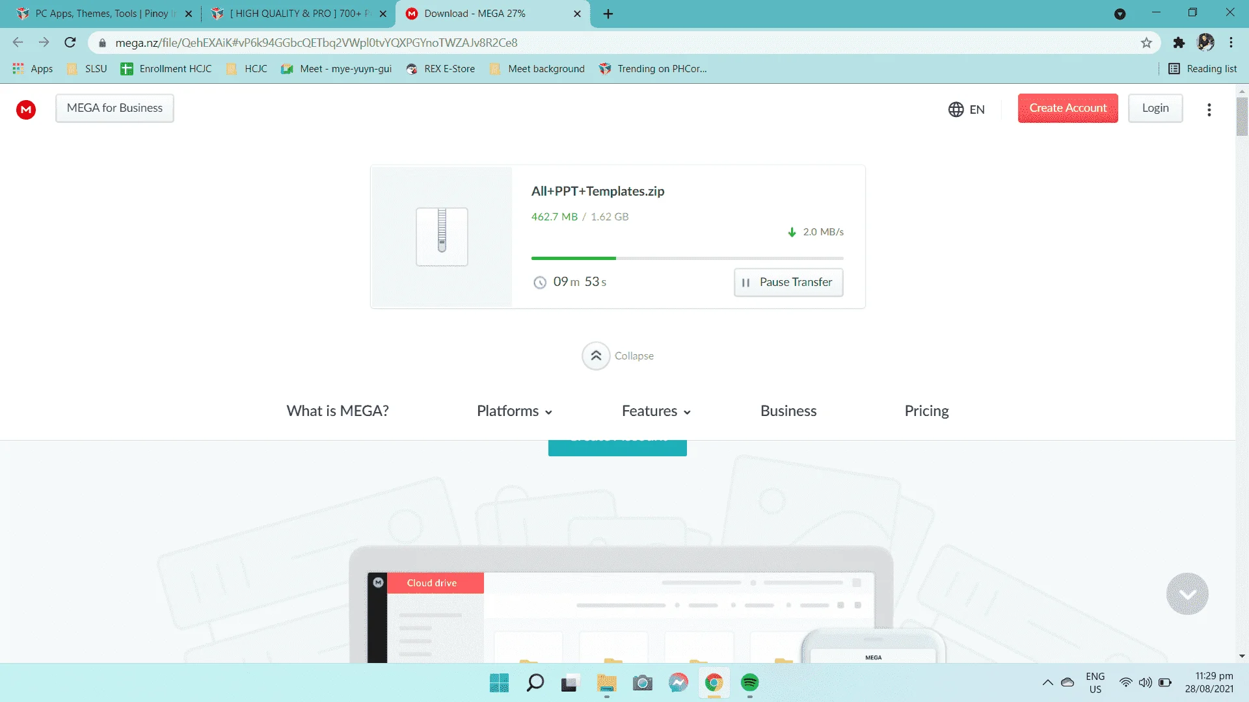Screen dimensions: 1249x702
Task: Go back to previous page
Action: tap(18, 42)
